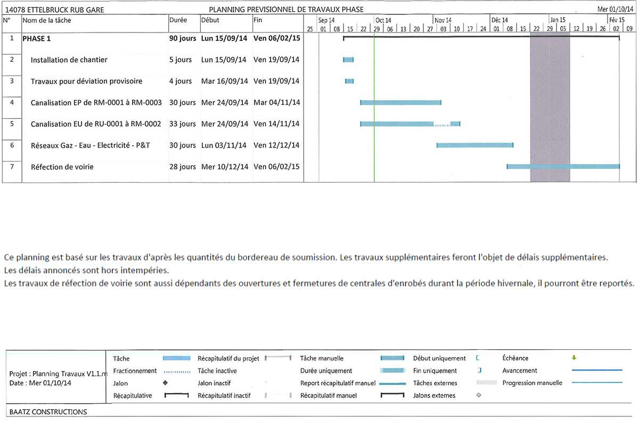Viewport: 639px width, 426px height.
Task: Click the Récapitulative bracket symbol in legend
Action: pos(177,396)
